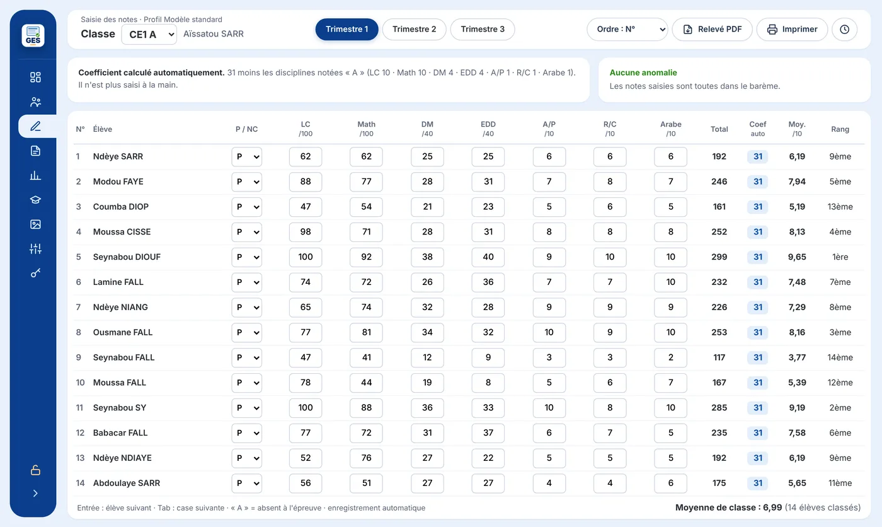Click the Aucune anomalie status text

pos(643,73)
